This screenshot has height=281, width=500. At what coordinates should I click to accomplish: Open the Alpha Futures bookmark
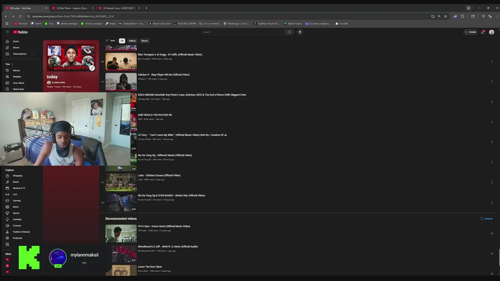(293, 23)
